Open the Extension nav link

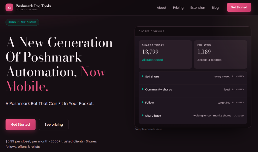pyautogui.click(x=198, y=8)
